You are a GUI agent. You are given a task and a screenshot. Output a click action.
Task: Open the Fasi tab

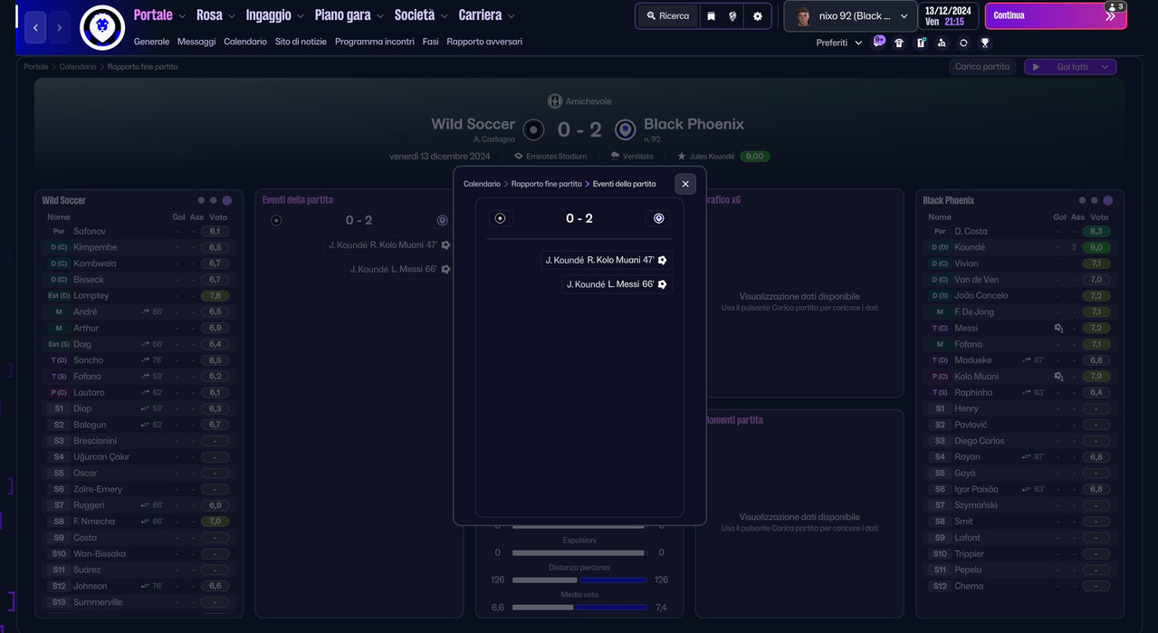(x=430, y=42)
